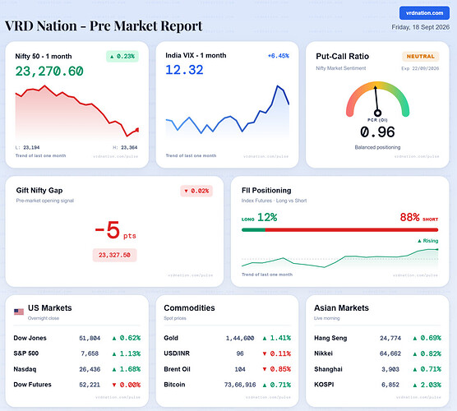Click the KOSPI green up arrow
This screenshot has height=411, width=457.
pos(415,385)
